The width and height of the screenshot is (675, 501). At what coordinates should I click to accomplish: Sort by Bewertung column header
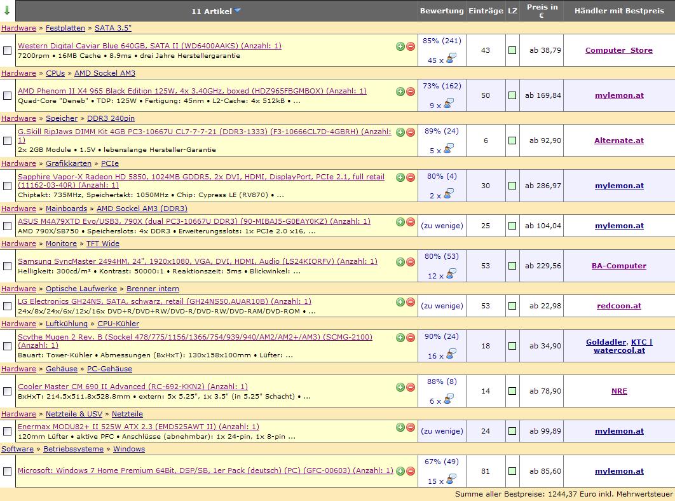coord(442,11)
